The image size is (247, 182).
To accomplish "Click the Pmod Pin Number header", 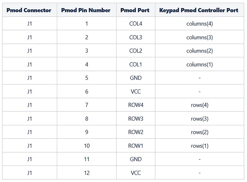I will tap(86, 10).
